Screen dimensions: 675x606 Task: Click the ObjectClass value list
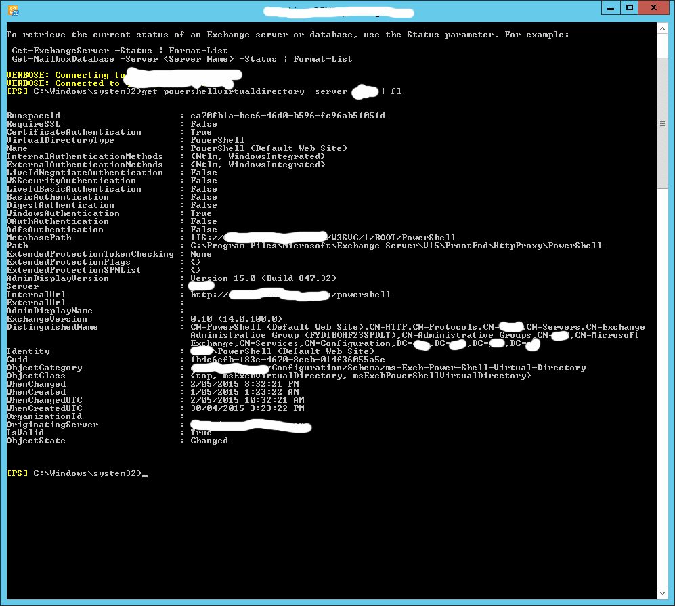361,376
